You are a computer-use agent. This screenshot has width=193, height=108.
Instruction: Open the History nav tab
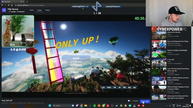(48, 10)
